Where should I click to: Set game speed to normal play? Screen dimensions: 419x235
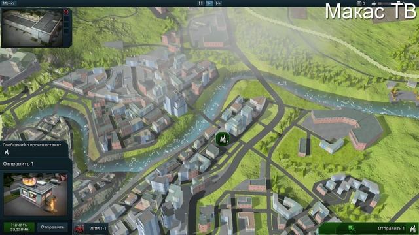209,3
